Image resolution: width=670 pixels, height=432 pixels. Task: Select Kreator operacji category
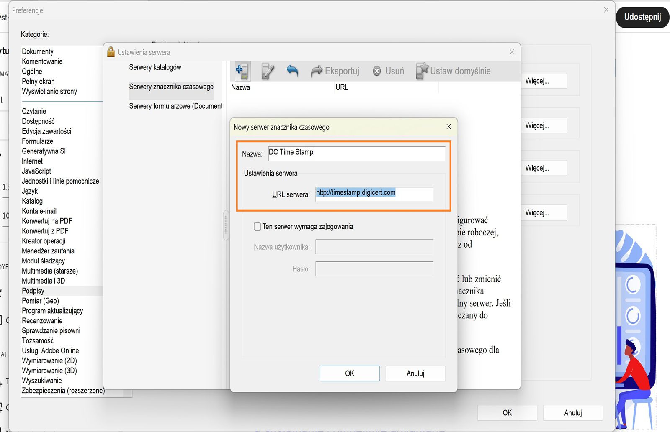pos(44,241)
